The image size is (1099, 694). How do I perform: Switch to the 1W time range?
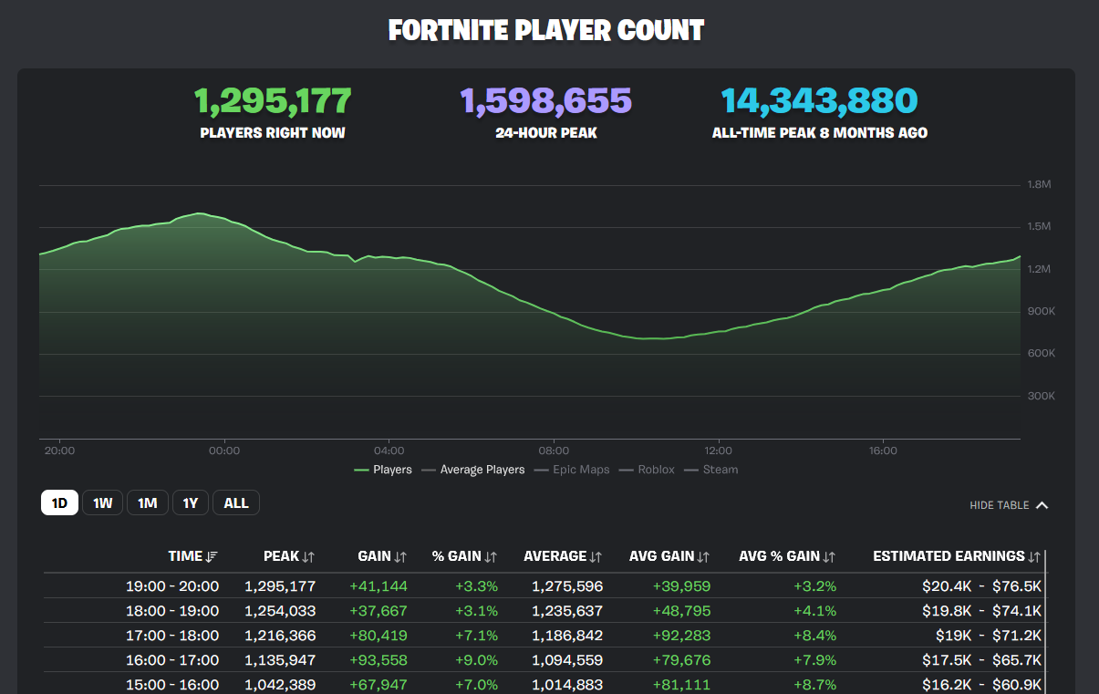click(103, 502)
